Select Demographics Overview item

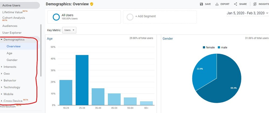pyautogui.click(x=13, y=46)
